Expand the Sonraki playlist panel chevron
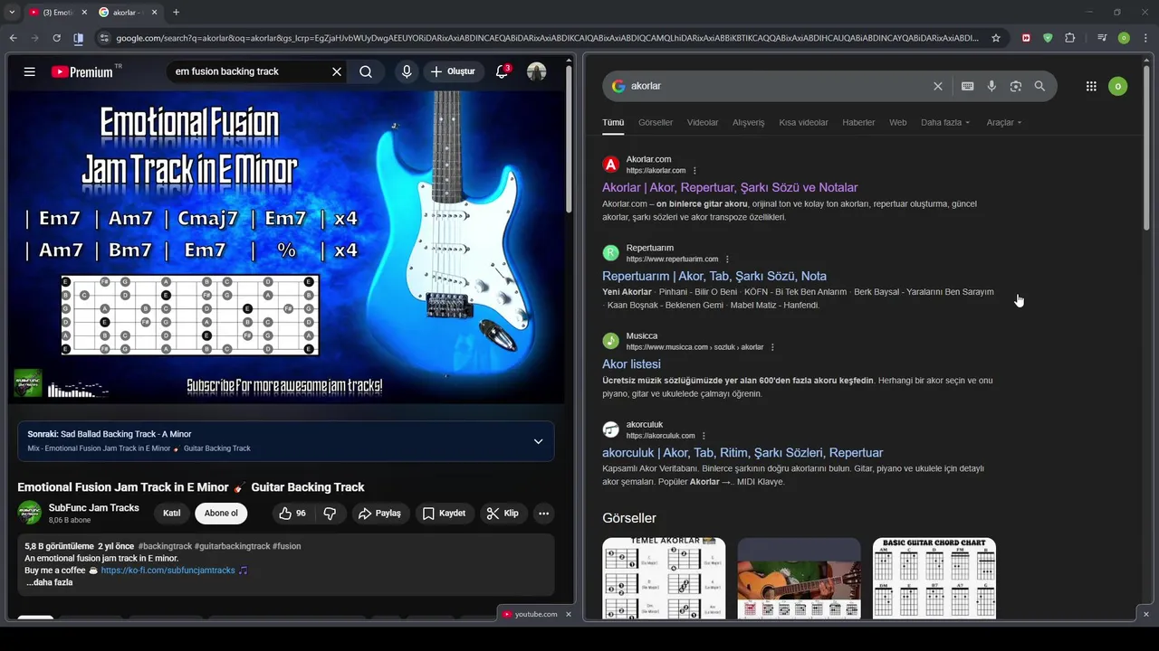 pyautogui.click(x=538, y=441)
